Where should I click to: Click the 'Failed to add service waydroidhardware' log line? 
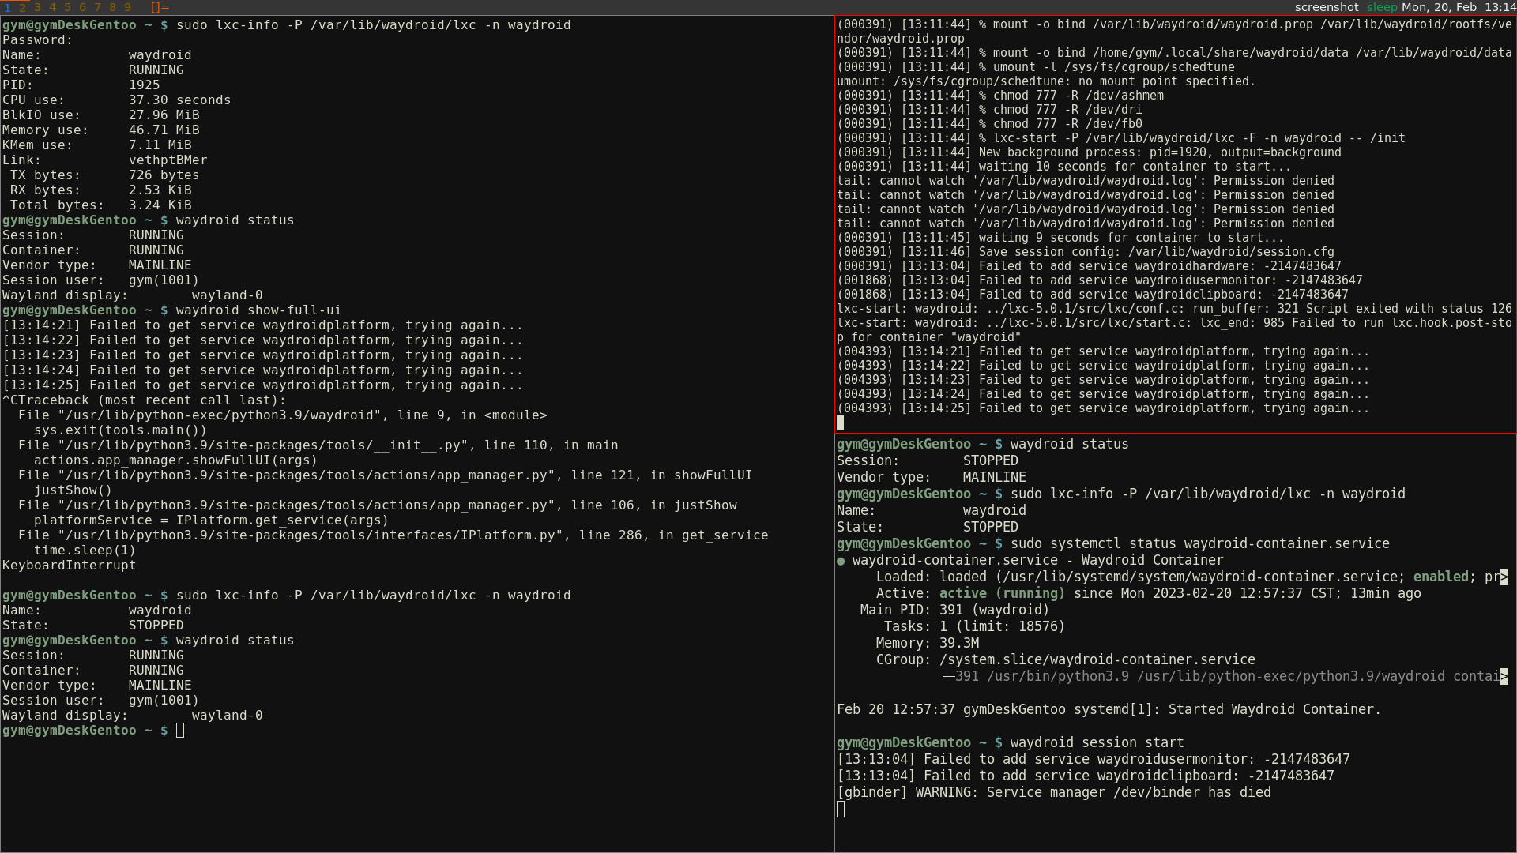coord(1090,266)
